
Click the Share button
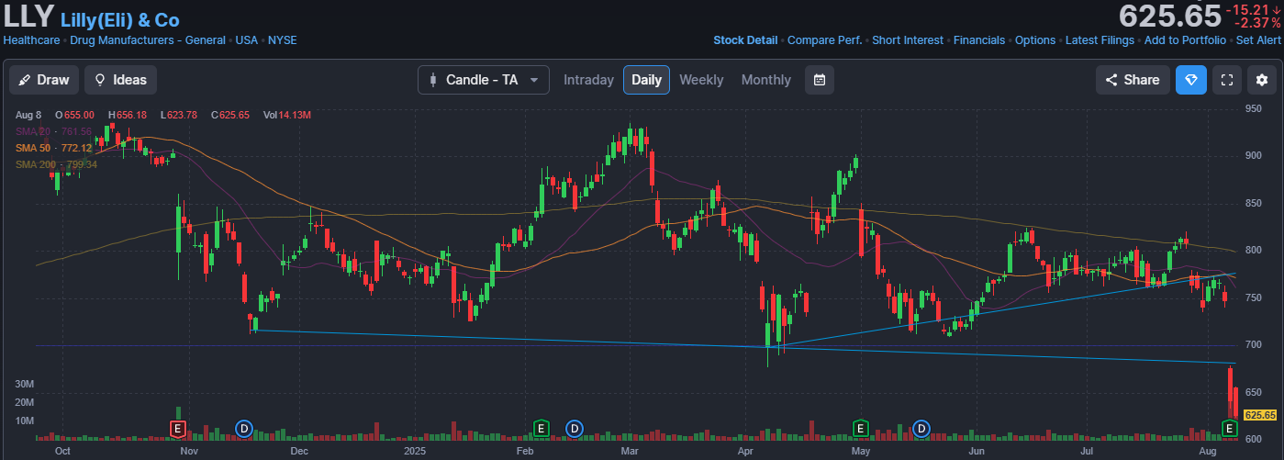1133,80
